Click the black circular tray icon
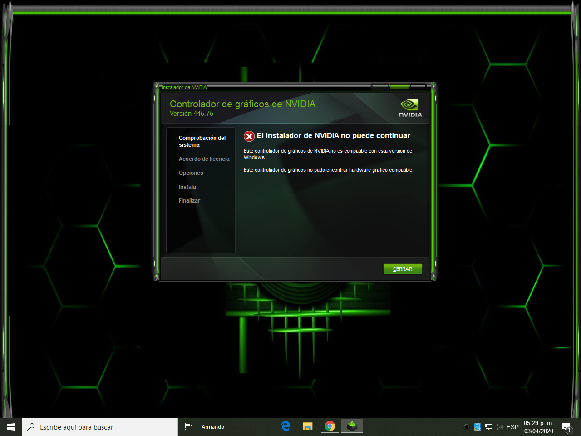This screenshot has height=436, width=581. pyautogui.click(x=466, y=427)
